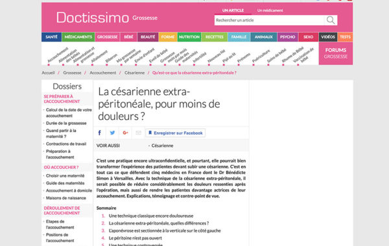This screenshot has height=246, width=389.
Task: Open 'Césarienne' link under Voir aussi
Action: click(x=162, y=146)
